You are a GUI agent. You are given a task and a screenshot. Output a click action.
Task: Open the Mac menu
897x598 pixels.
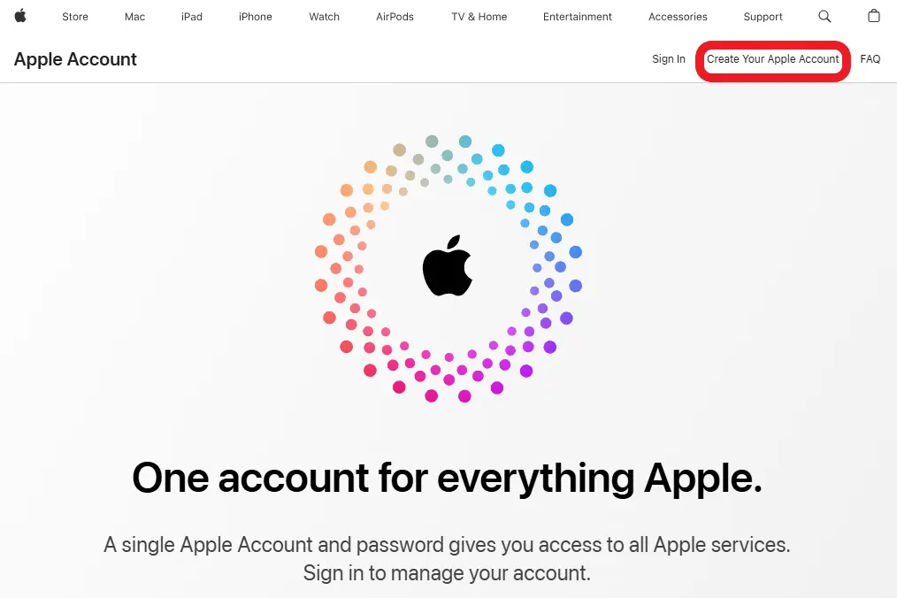135,17
